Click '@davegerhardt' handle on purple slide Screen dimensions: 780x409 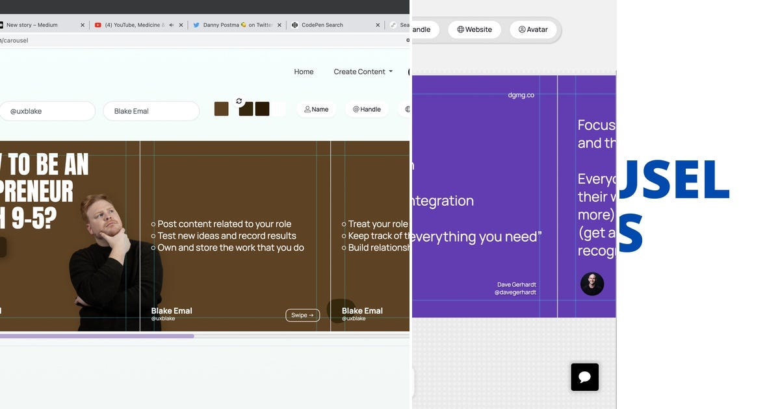point(515,292)
